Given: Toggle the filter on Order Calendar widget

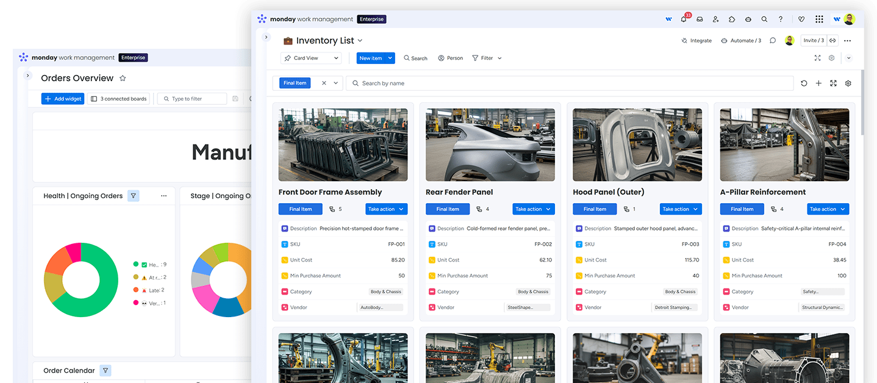Looking at the screenshot, I should click(106, 370).
